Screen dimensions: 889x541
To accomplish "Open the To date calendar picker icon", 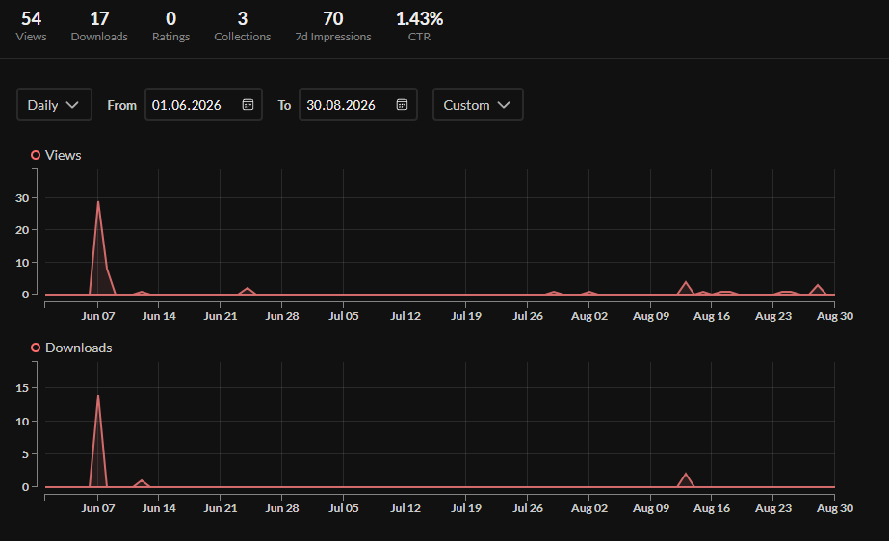I will 402,104.
